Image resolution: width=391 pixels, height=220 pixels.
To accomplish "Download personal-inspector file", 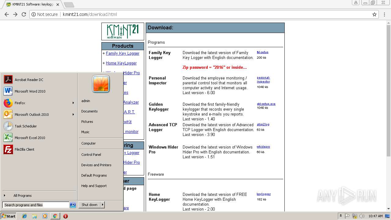I will [263, 79].
